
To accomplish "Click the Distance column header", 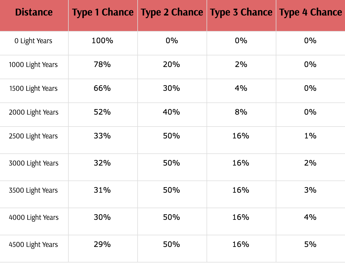I will pyautogui.click(x=34, y=12).
